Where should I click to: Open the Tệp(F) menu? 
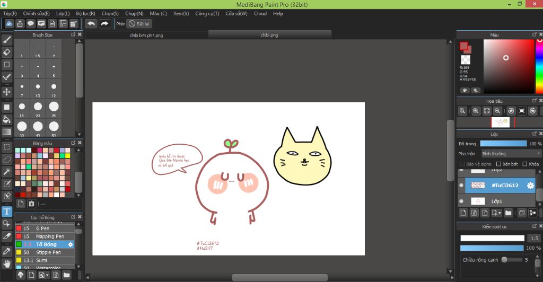click(10, 13)
